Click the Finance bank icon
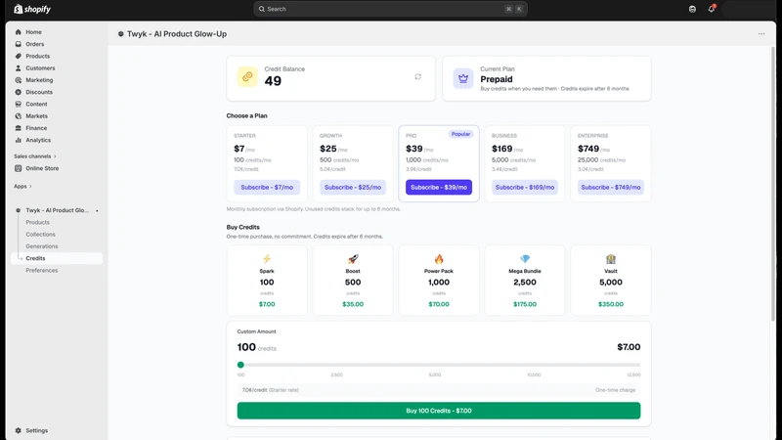The width and height of the screenshot is (782, 440). 19,128
